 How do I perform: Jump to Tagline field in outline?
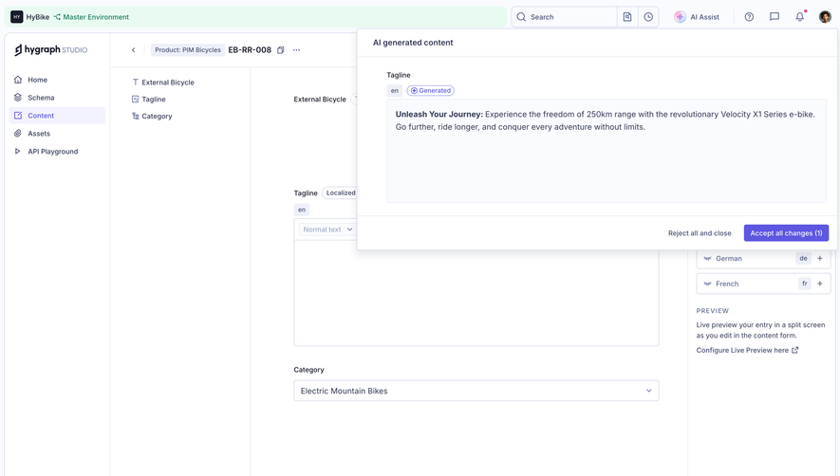click(x=149, y=99)
